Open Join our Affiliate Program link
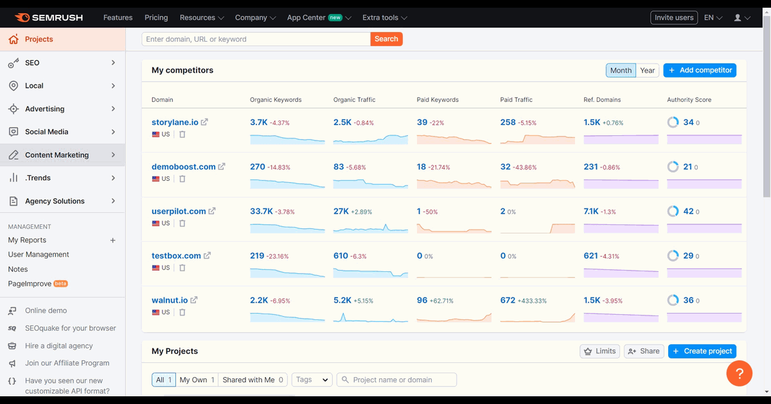Image resolution: width=771 pixels, height=404 pixels. pyautogui.click(x=67, y=363)
